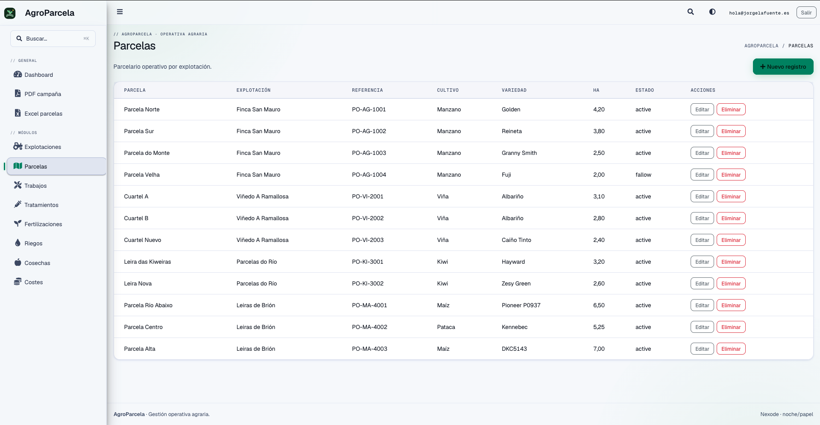Click the AgroParcela leaf logo icon
The height and width of the screenshot is (425, 820).
10,13
